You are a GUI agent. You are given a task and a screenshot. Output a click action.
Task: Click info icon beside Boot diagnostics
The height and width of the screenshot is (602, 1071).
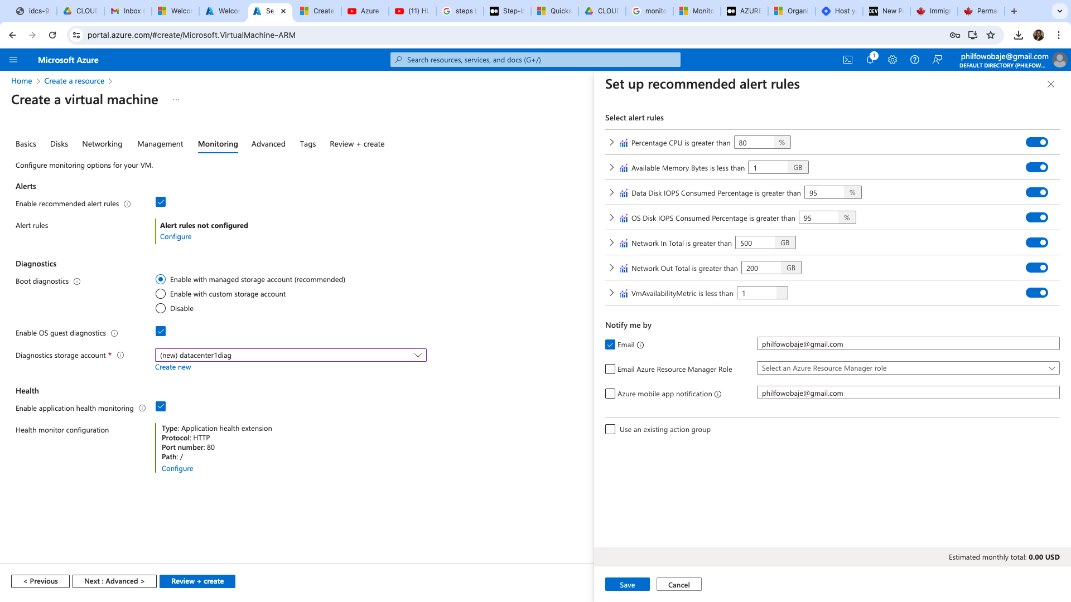[x=77, y=281]
